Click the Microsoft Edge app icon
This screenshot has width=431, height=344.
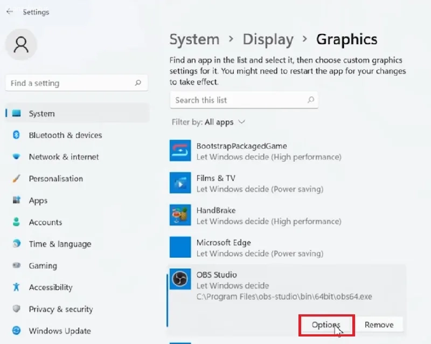pos(179,247)
